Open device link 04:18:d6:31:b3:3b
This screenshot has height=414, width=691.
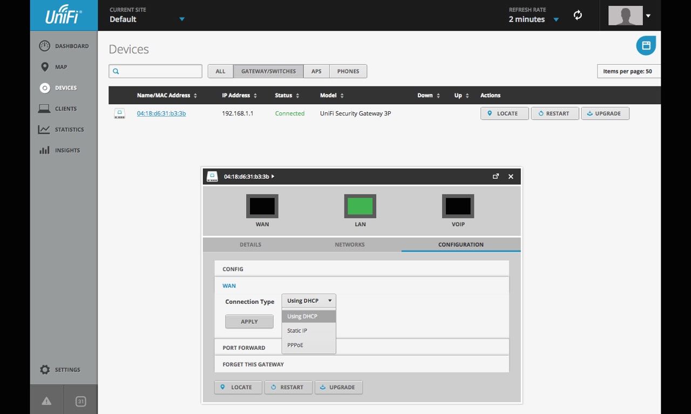[161, 113]
